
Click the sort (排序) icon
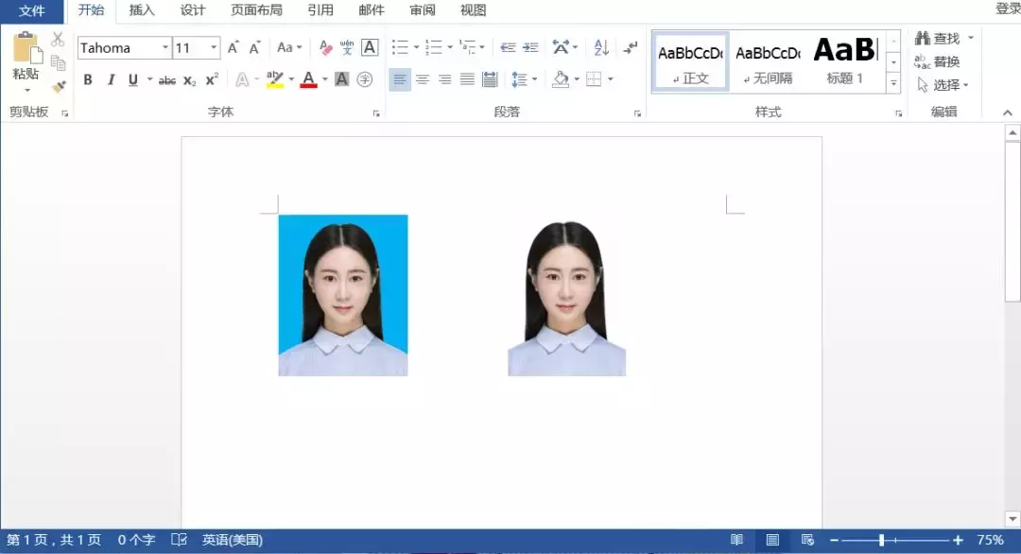point(601,47)
